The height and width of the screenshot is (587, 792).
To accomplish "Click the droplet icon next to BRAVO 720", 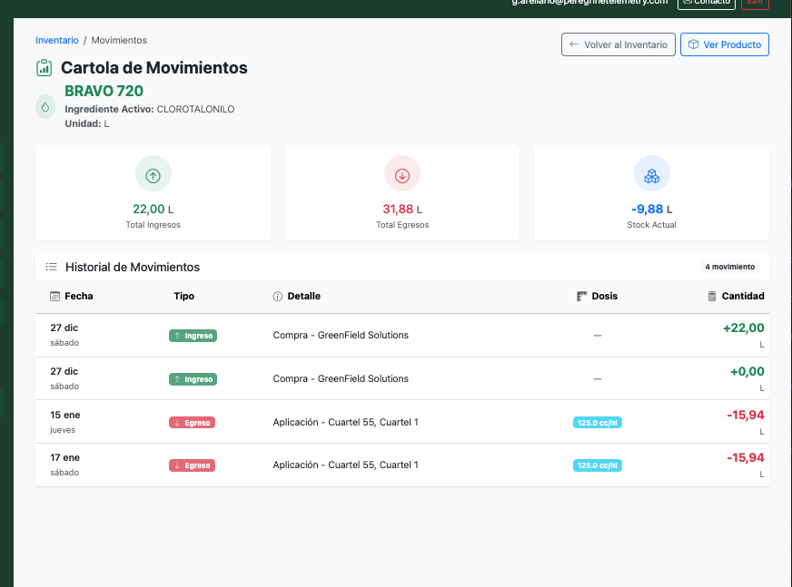I will [45, 107].
